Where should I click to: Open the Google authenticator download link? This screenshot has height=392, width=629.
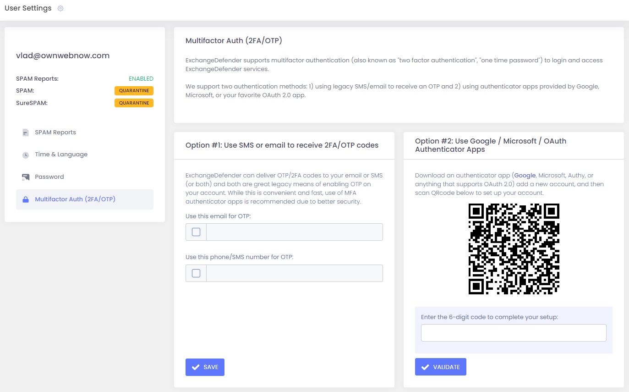point(525,175)
